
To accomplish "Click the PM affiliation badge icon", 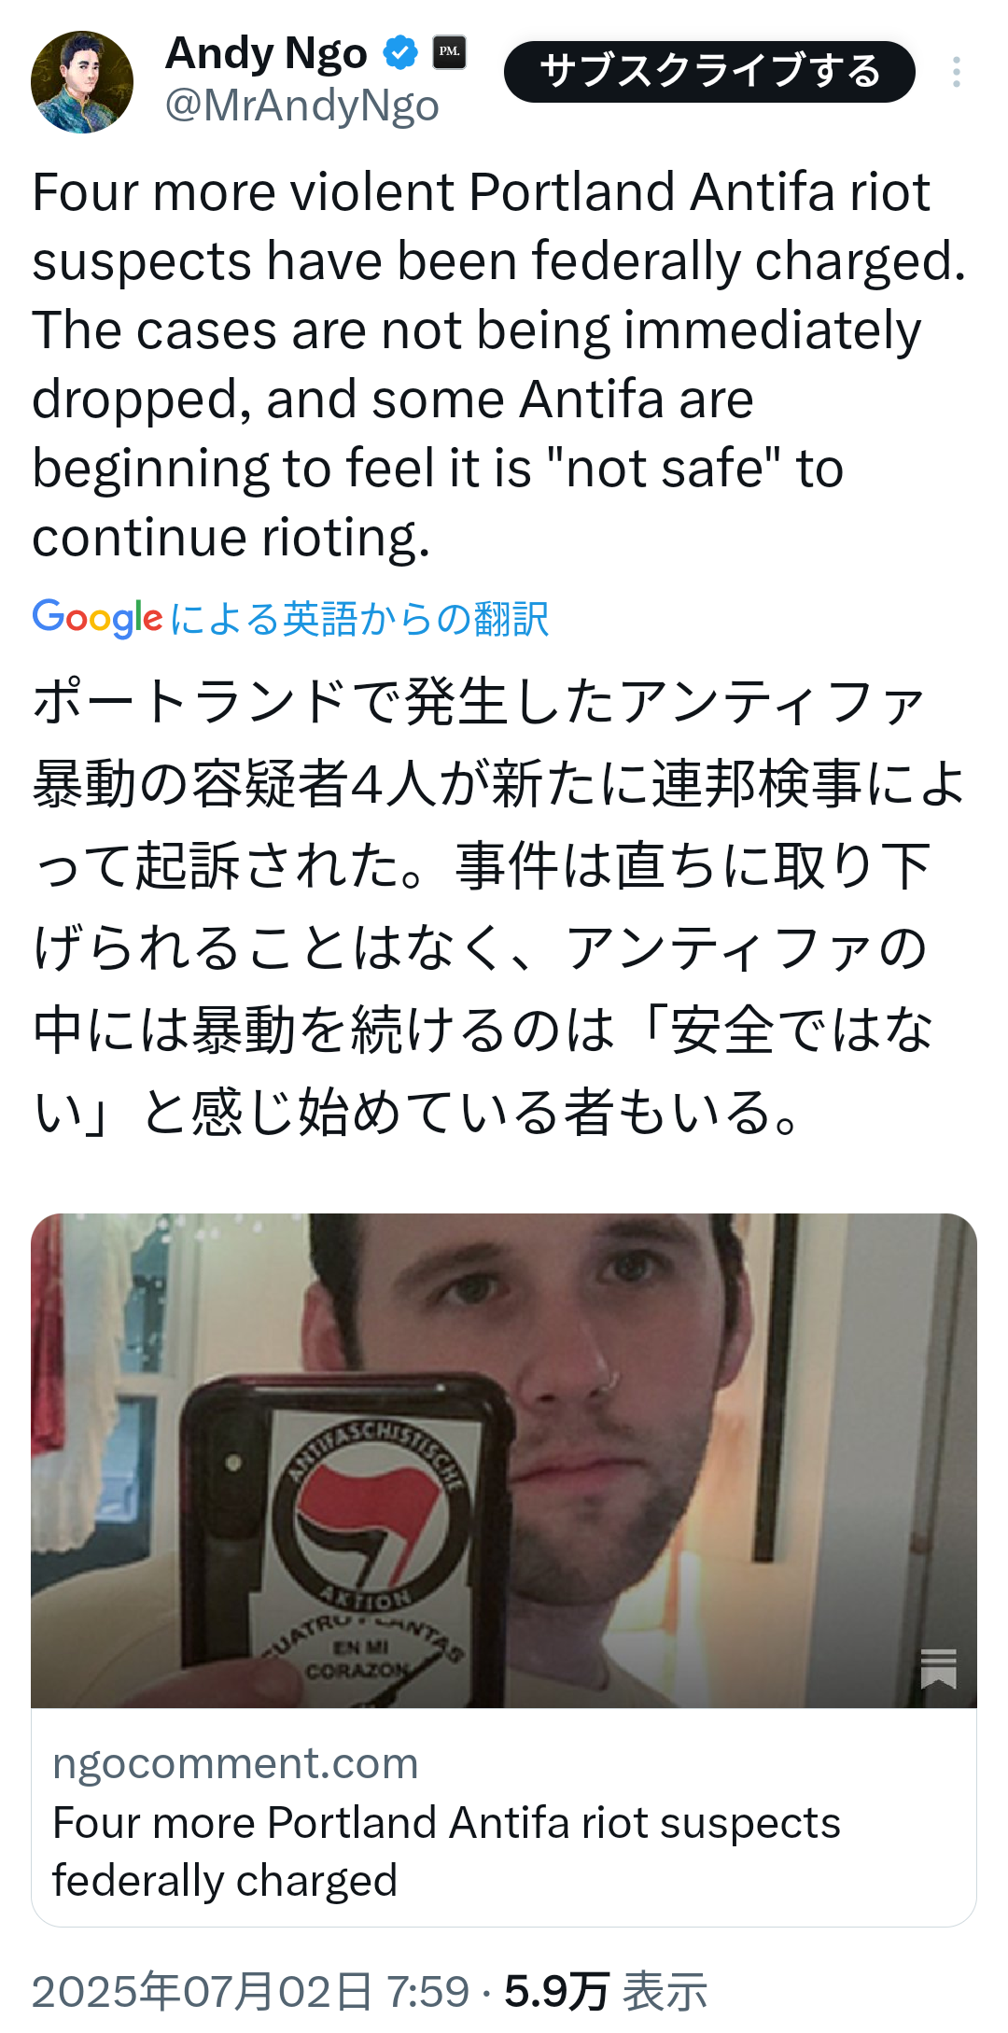I will coord(449,51).
